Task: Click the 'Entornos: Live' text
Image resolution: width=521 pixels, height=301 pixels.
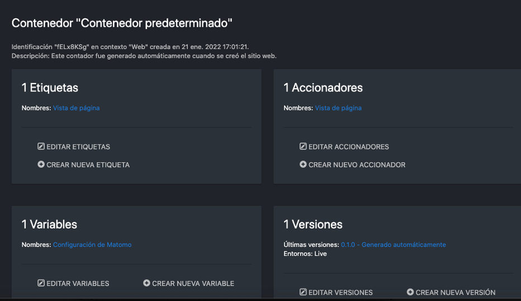Action: pyautogui.click(x=305, y=254)
